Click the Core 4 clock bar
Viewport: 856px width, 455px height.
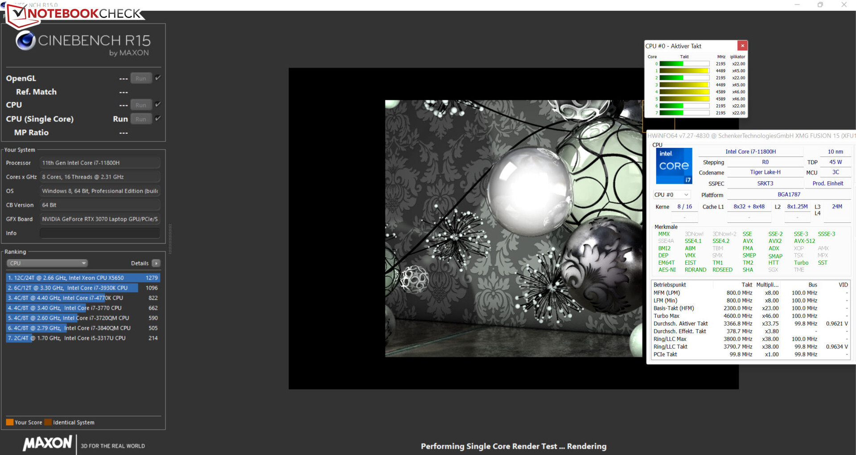pyautogui.click(x=684, y=92)
